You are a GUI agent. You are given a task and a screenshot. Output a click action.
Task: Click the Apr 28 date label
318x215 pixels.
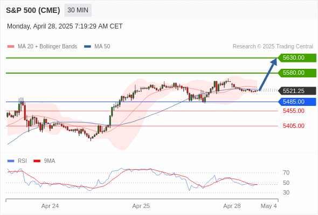tap(232, 206)
